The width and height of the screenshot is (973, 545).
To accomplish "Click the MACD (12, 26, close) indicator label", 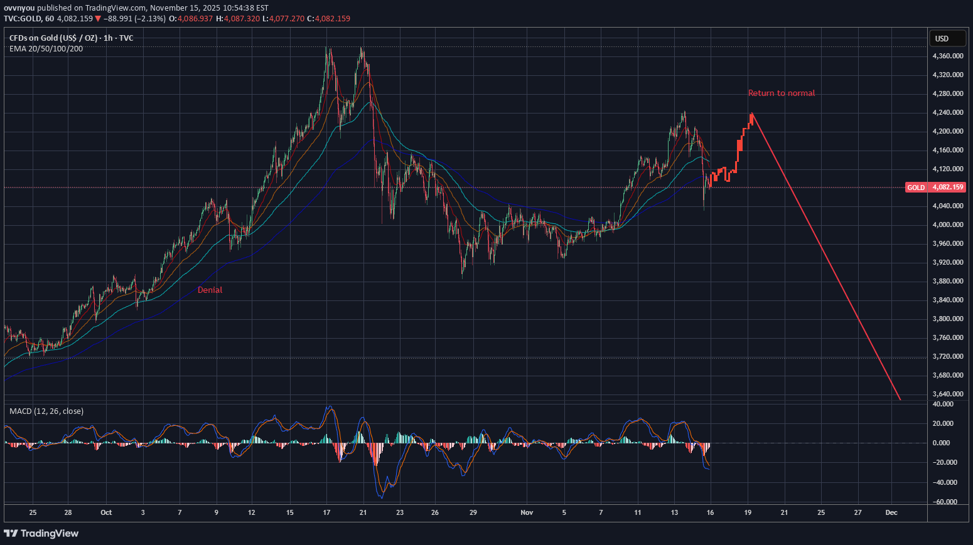I will 46,411.
